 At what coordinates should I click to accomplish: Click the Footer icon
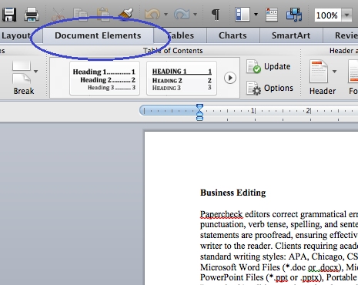click(x=353, y=72)
